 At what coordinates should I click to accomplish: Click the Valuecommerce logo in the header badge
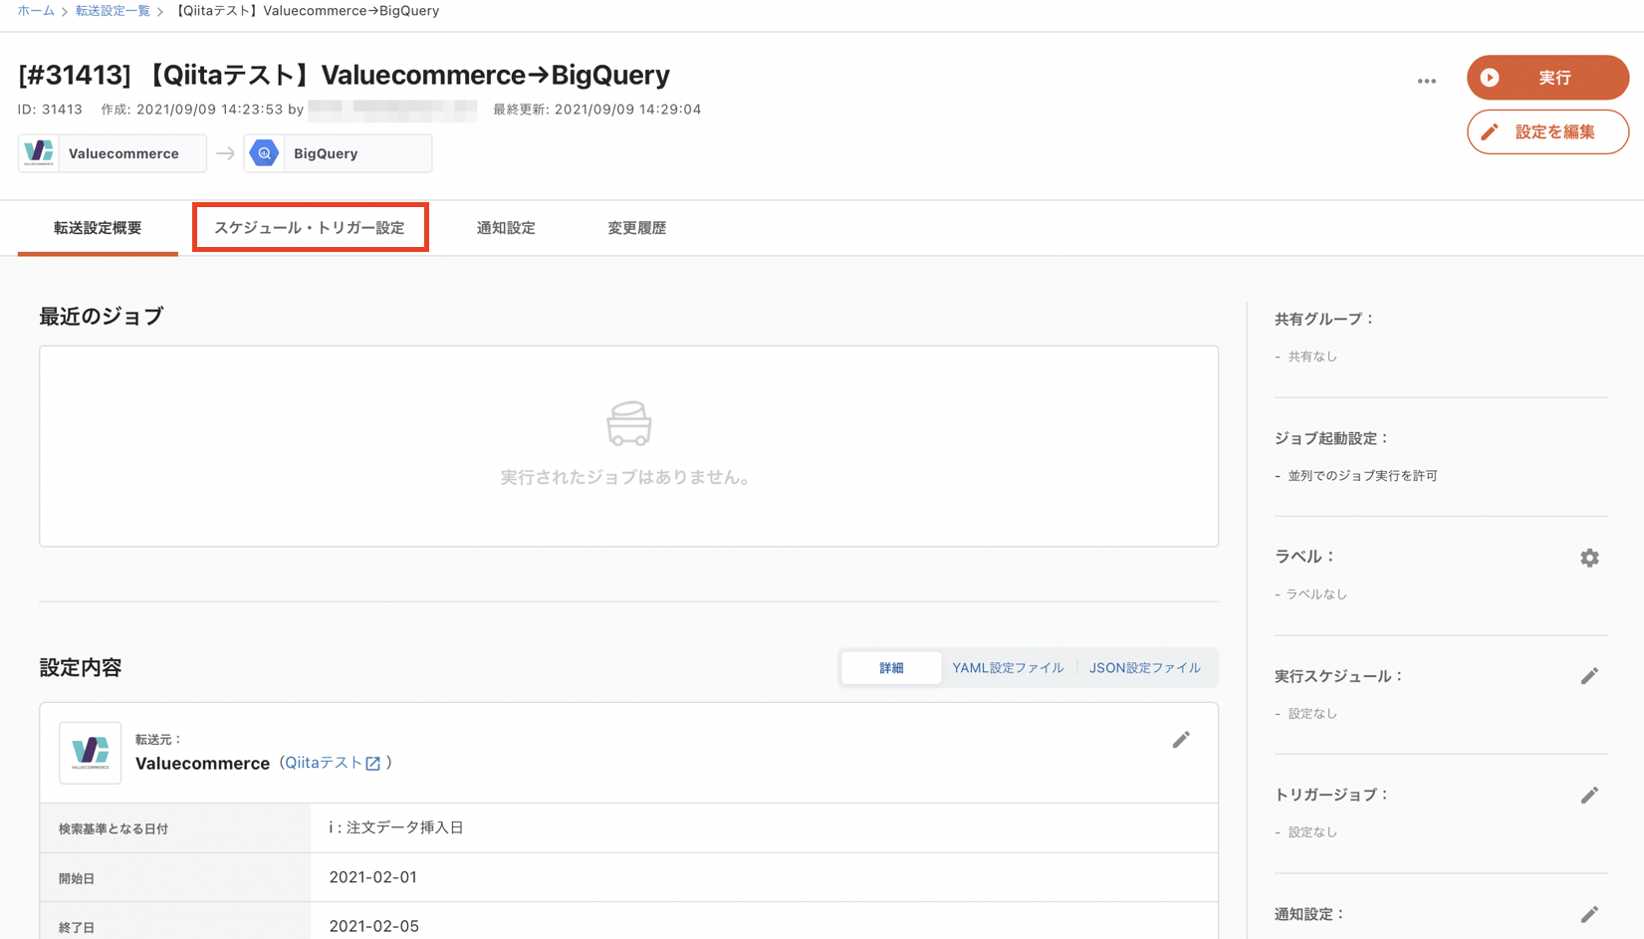coord(39,153)
